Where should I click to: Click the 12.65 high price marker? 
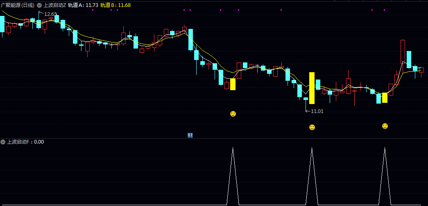click(50, 14)
